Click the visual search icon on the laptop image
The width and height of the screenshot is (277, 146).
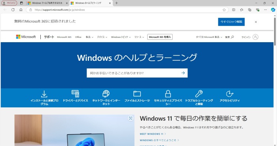click(131, 118)
